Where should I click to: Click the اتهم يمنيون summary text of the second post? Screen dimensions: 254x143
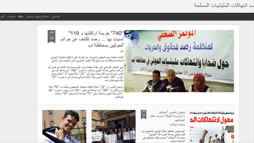(163, 136)
